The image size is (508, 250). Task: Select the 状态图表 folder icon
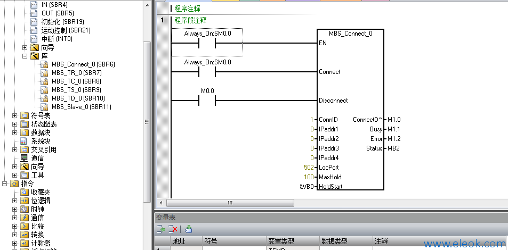(x=24, y=124)
